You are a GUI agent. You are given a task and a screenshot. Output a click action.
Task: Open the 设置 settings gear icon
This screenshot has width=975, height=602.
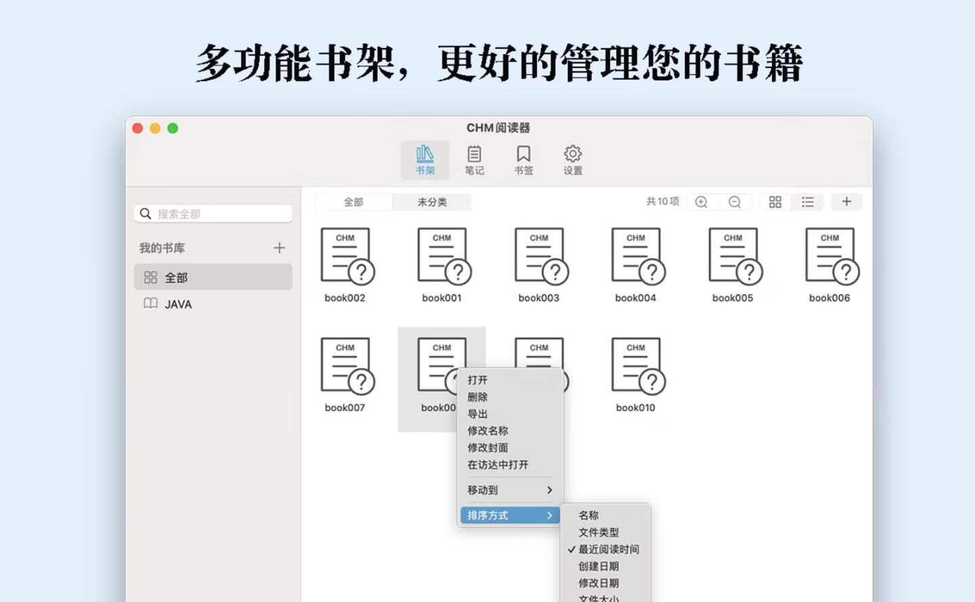point(573,160)
